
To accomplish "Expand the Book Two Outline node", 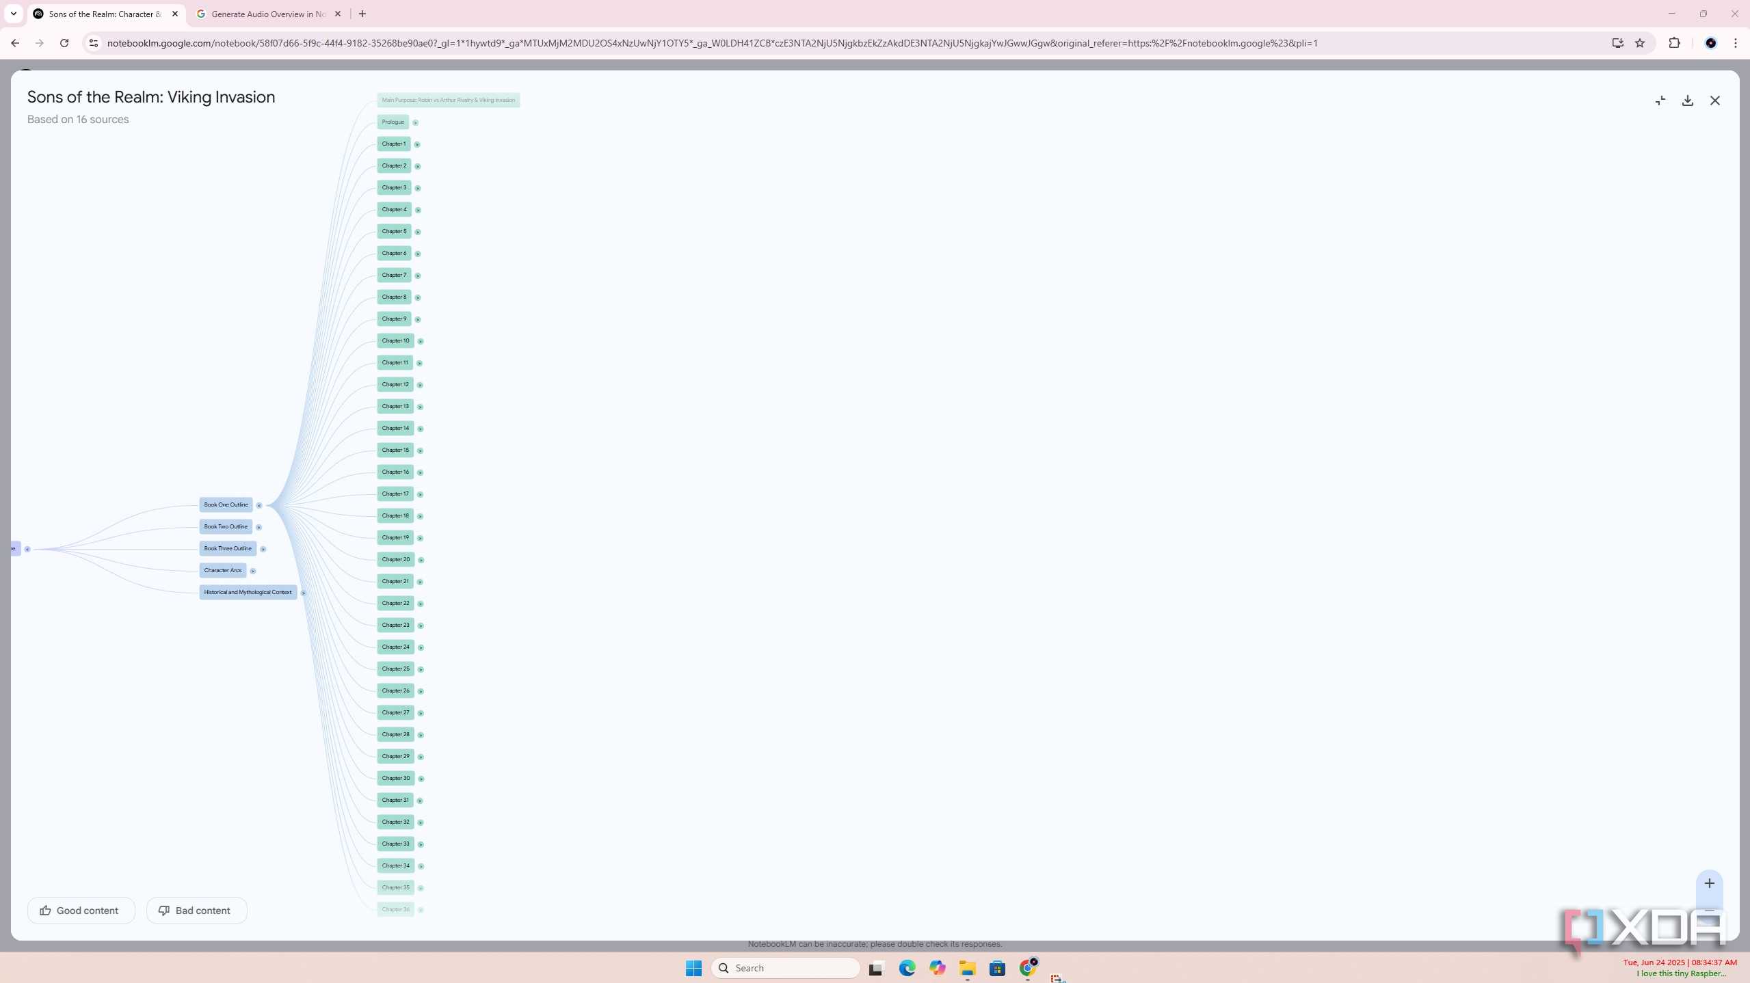I will 258,527.
